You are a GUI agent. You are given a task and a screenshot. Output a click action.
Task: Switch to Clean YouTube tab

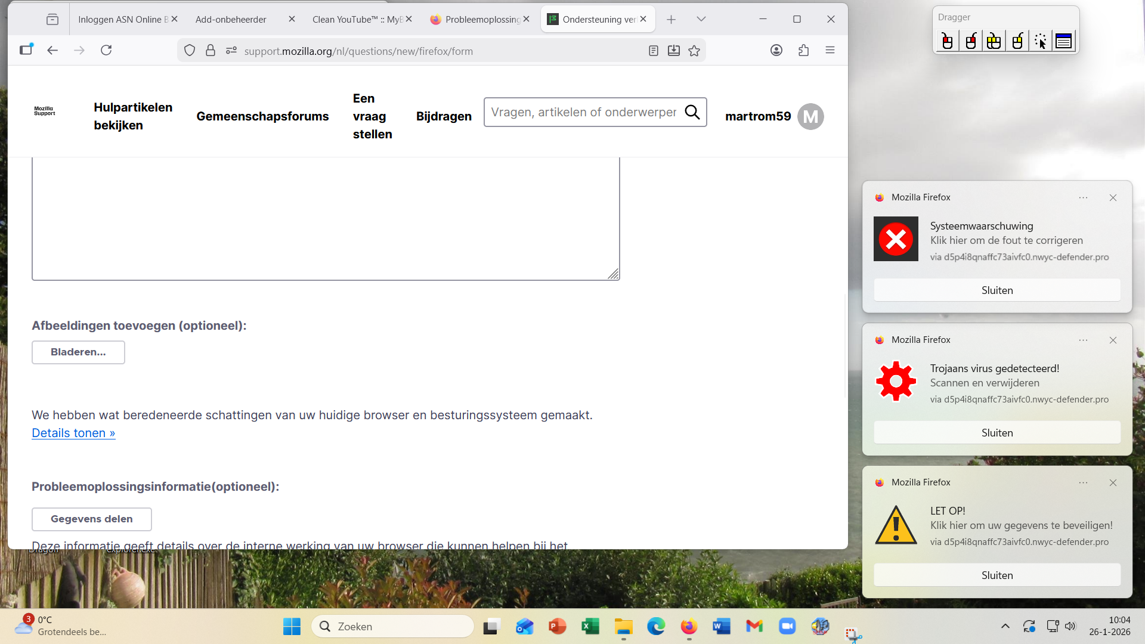357,19
